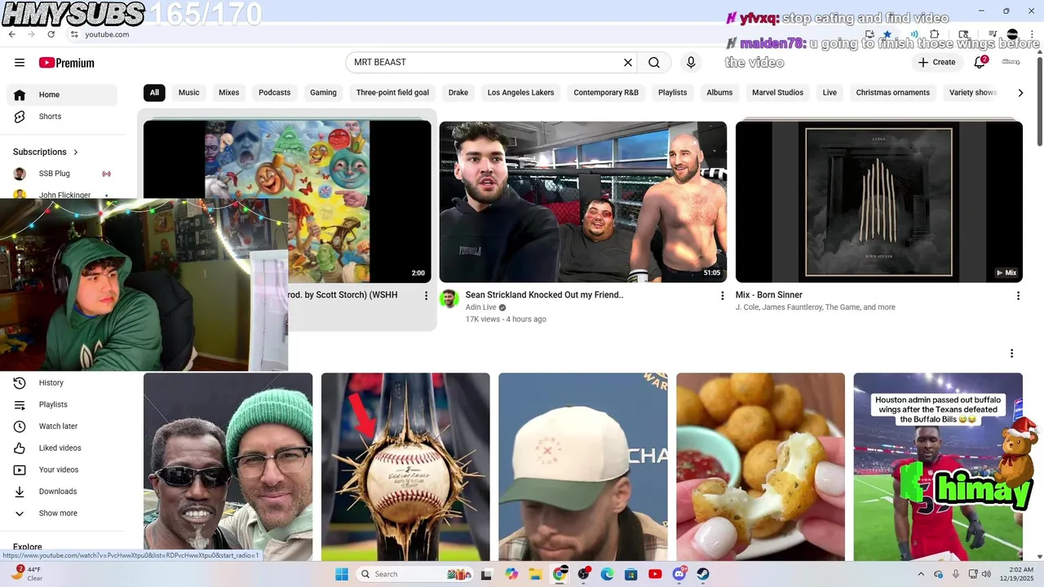The height and width of the screenshot is (587, 1044).
Task: Select the Mixes filter chip
Action: tap(229, 93)
